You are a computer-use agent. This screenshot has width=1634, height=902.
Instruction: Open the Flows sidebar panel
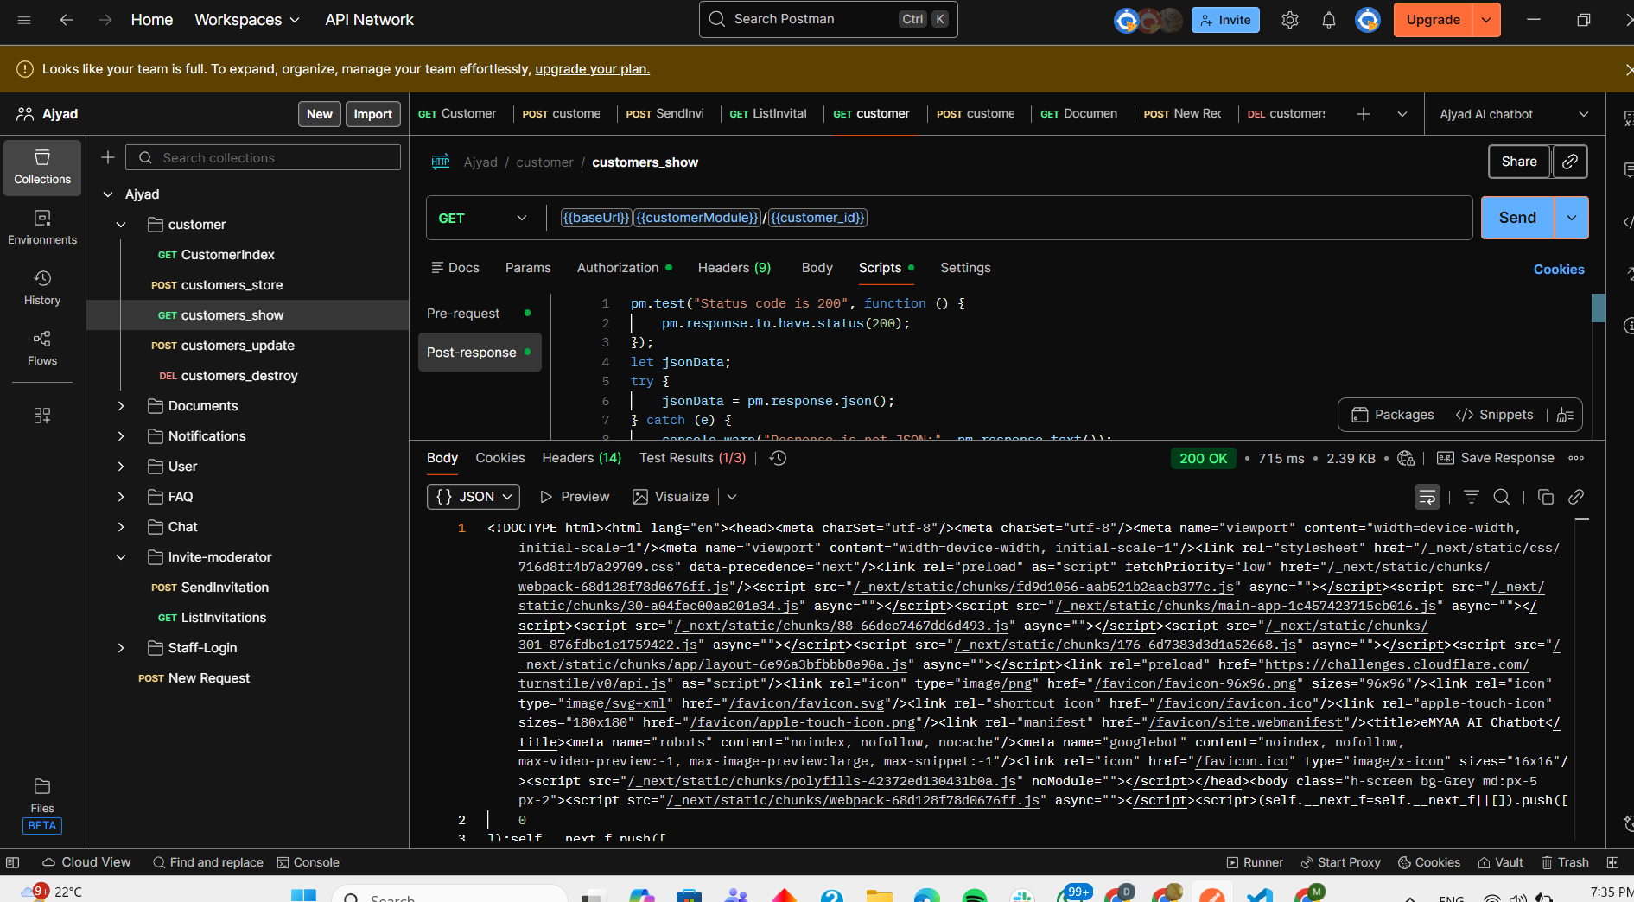pos(42,348)
